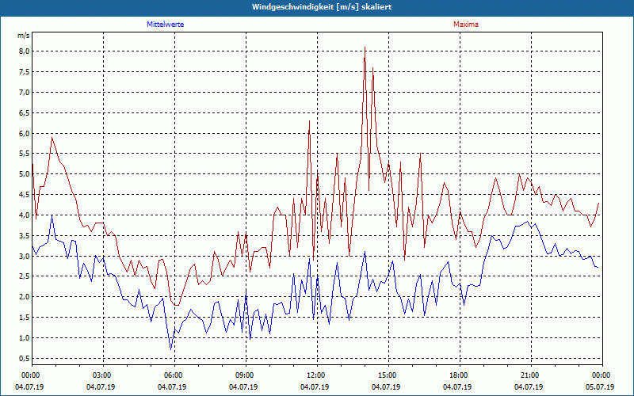Click the m/s unit label
The width and height of the screenshot is (634, 396).
(24, 36)
